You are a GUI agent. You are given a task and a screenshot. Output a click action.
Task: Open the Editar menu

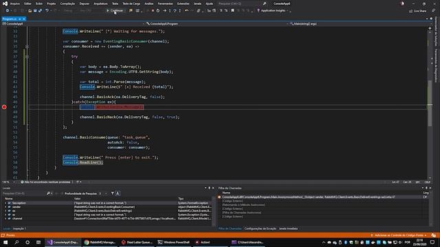[x=27, y=3]
